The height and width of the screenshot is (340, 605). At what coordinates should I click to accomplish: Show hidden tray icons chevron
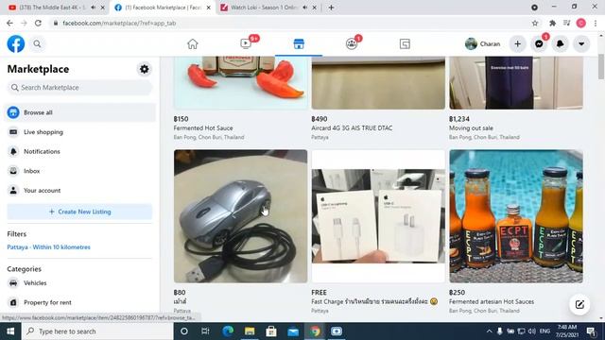click(x=490, y=331)
